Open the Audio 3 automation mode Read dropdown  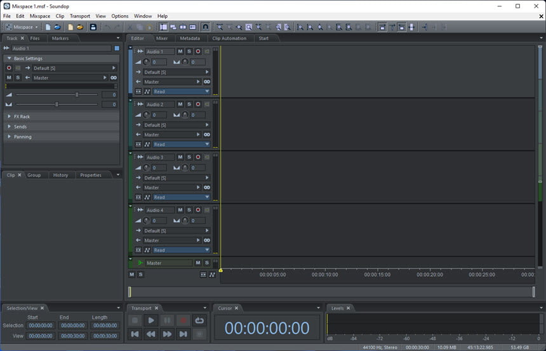point(182,197)
